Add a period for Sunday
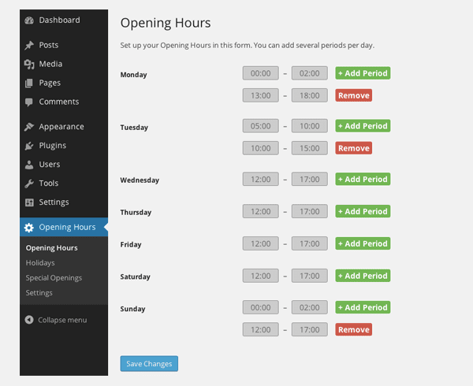Viewport: 473px width, 386px height. (363, 308)
